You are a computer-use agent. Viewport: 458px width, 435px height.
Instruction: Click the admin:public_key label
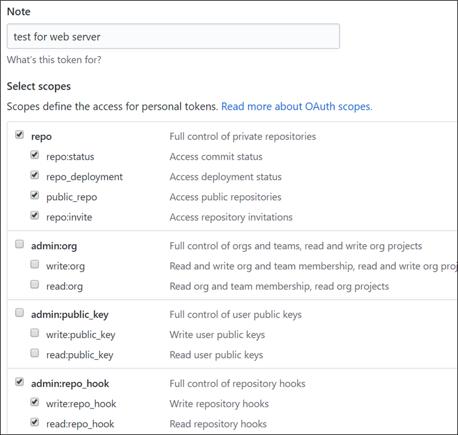tap(69, 315)
